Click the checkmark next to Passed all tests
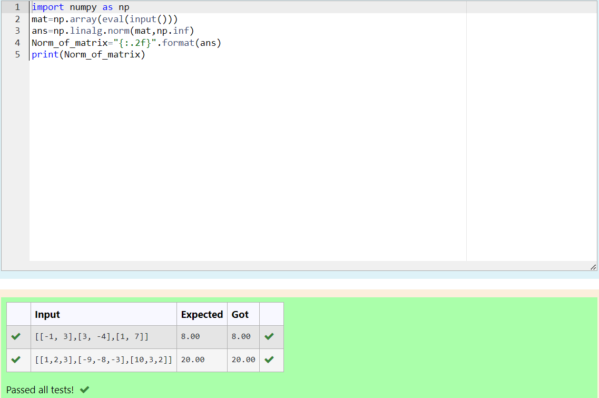599x398 pixels. (x=83, y=391)
